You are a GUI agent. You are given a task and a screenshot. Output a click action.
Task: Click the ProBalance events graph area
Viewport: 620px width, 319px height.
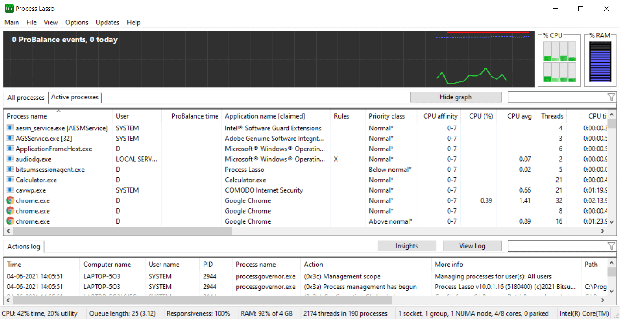point(269,59)
